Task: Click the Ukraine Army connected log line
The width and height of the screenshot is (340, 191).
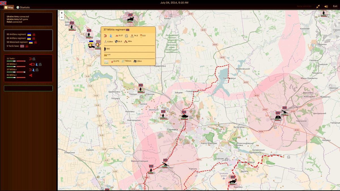Action: [18, 17]
